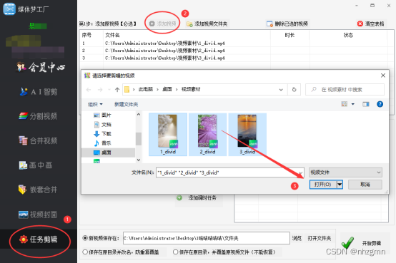Screen dimensions: 396x263
Task: Expand the 打开 button split arrow
Action: (x=340, y=185)
